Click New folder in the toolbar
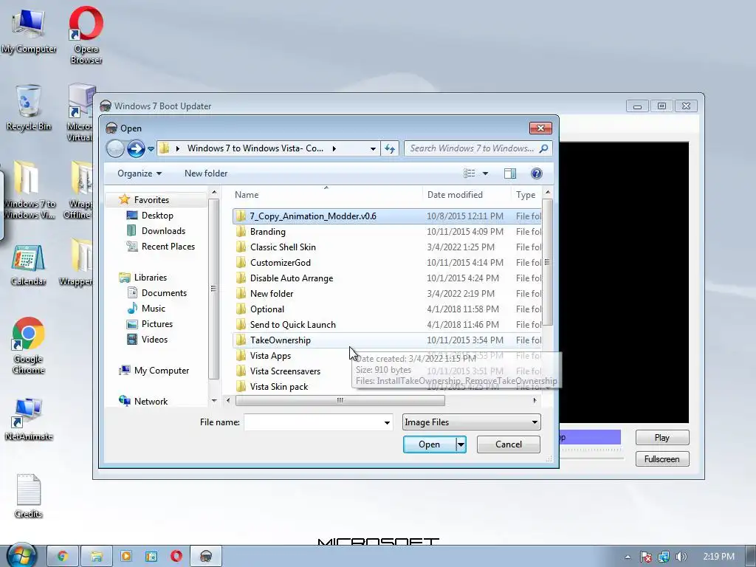 click(206, 173)
